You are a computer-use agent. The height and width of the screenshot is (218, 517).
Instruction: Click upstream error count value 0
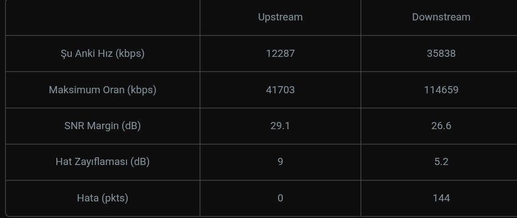click(x=280, y=198)
